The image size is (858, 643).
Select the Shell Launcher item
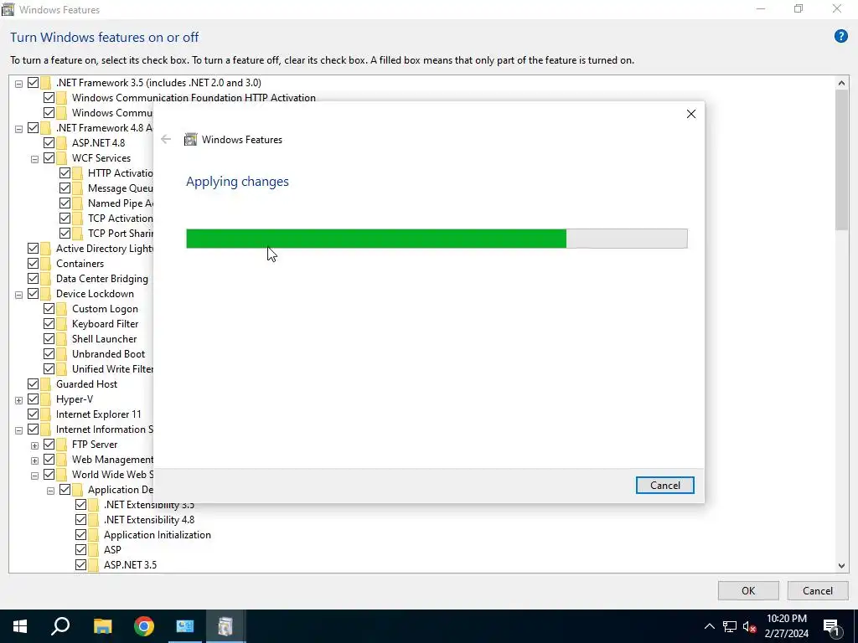coord(104,338)
